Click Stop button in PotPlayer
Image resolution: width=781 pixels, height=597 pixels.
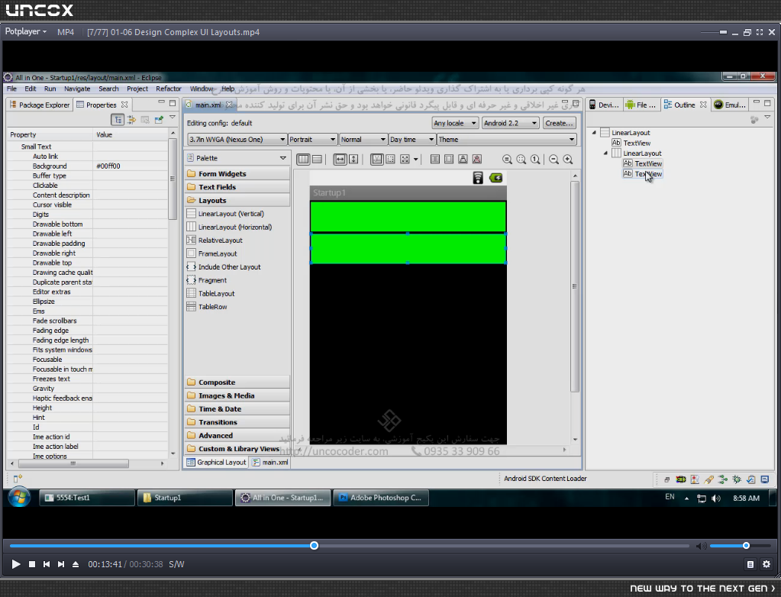point(32,564)
